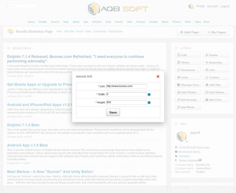236x193 pixels.
Task: Click the Subscribe action button
Action: [216, 62]
